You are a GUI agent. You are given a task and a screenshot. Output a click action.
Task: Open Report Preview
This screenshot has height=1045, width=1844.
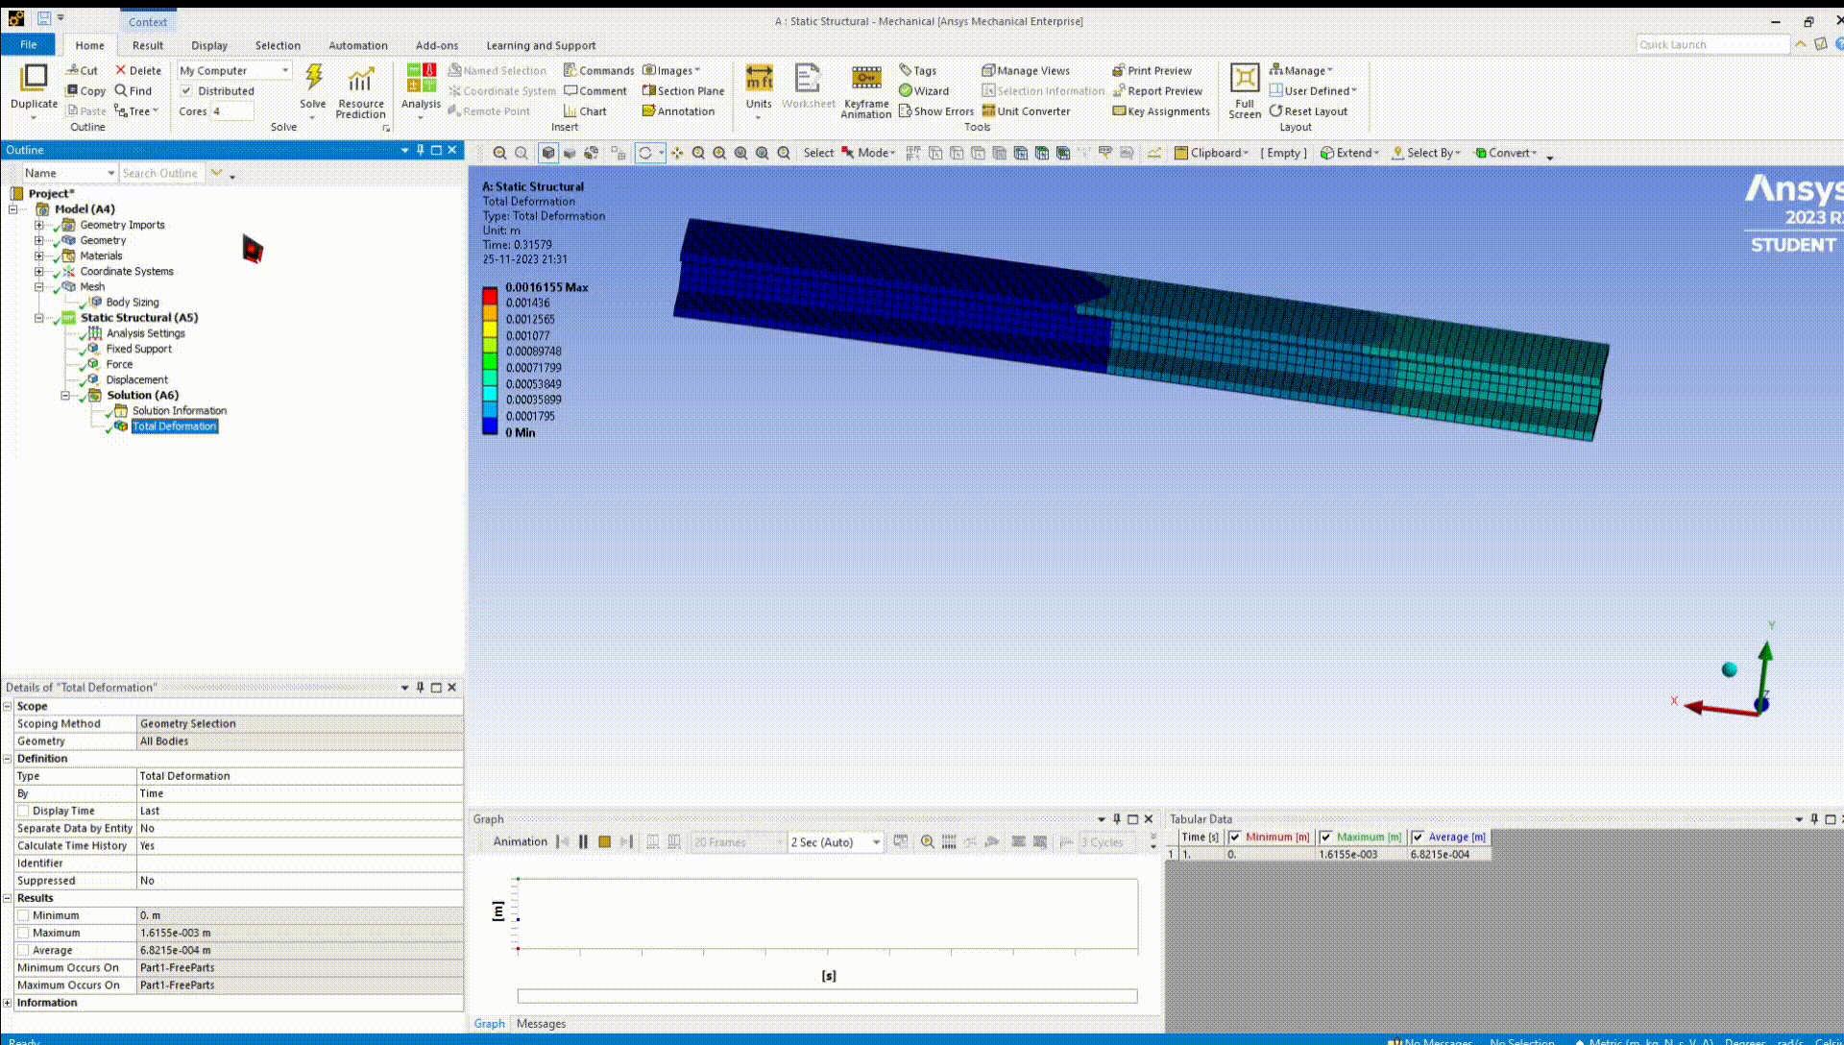[1157, 91]
